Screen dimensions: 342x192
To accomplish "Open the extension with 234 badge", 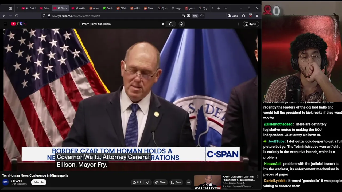I will tap(250, 15).
